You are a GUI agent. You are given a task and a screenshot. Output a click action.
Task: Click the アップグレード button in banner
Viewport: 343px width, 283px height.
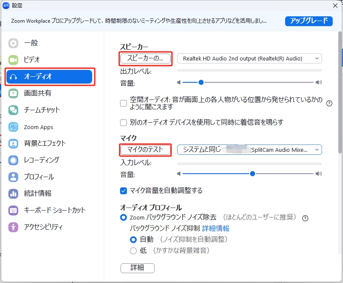309,21
